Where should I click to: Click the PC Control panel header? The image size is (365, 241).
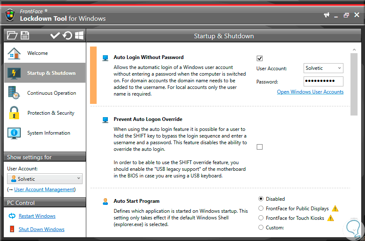tap(45, 203)
